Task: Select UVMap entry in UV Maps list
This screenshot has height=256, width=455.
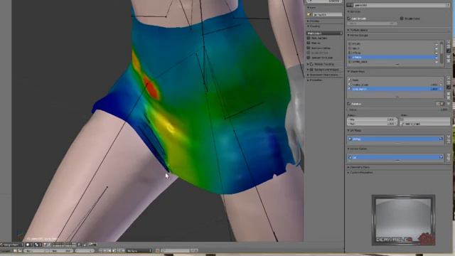Action: pyautogui.click(x=395, y=139)
